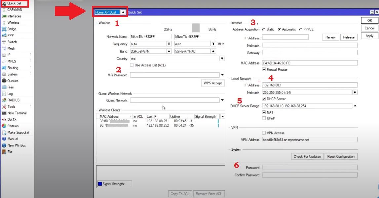The image size is (379, 198).
Task: Sort by In ACL column header
Action: [x=139, y=117]
